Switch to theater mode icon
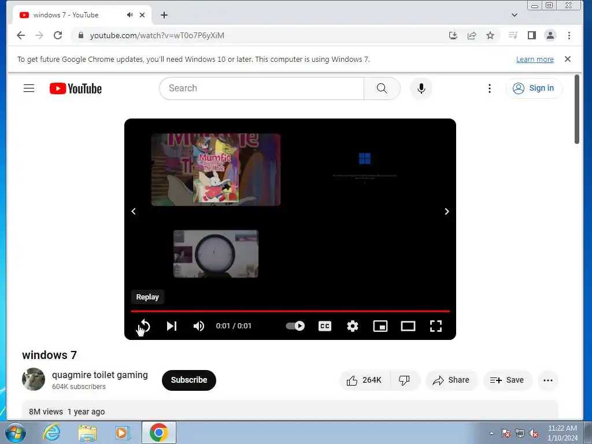This screenshot has width=592, height=444. point(408,326)
